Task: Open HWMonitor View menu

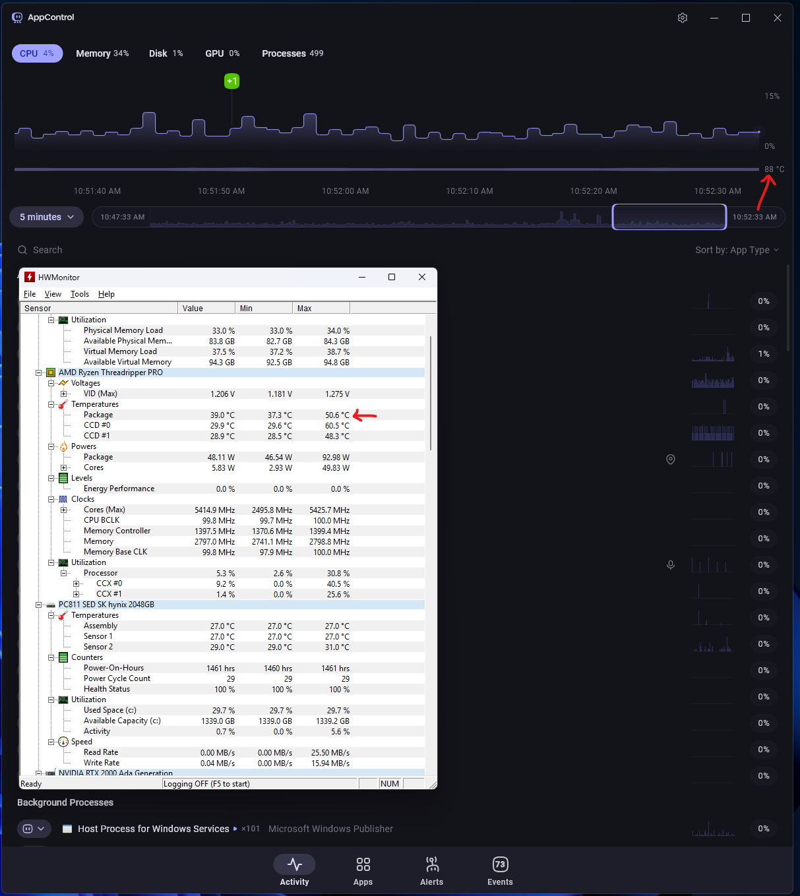Action: point(53,294)
